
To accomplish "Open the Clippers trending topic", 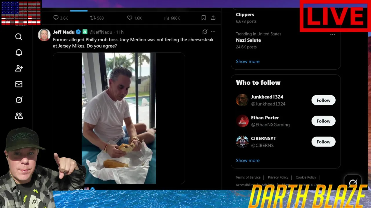I will [x=245, y=14].
